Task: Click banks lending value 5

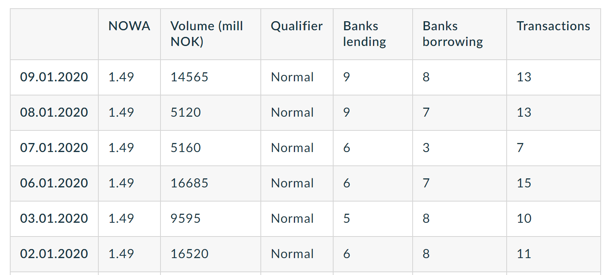Action: 347,218
